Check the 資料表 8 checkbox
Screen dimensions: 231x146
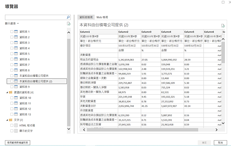[12, 70]
